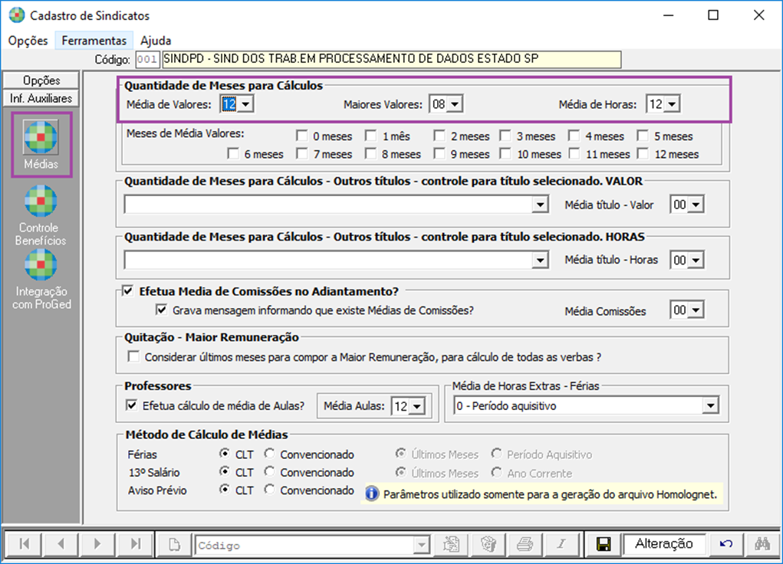Toggle the 3 meses checkbox
The image size is (783, 564).
505,136
